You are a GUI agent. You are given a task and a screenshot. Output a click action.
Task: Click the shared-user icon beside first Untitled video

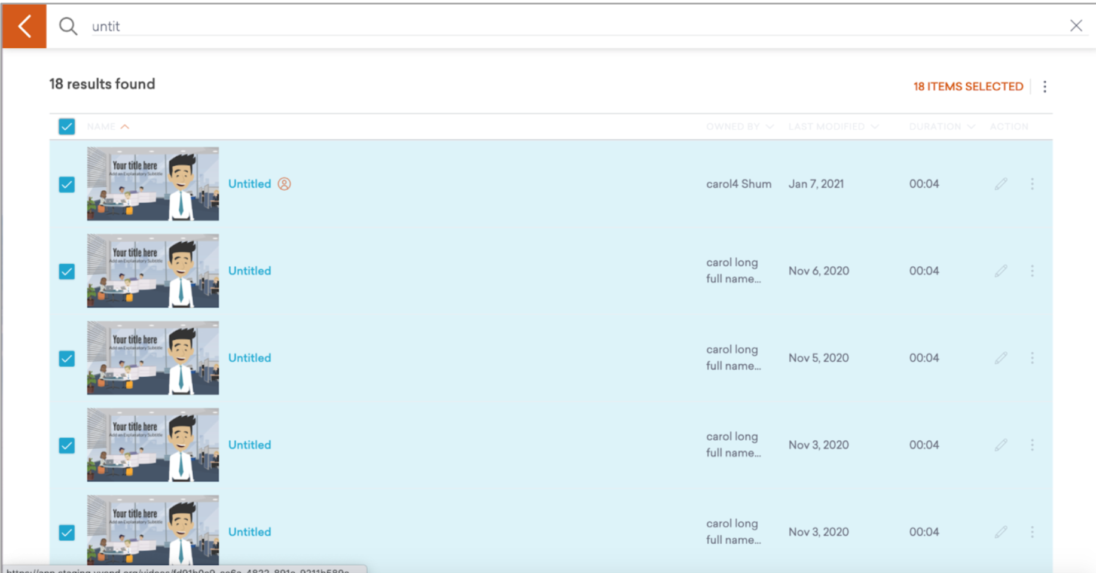pos(284,184)
